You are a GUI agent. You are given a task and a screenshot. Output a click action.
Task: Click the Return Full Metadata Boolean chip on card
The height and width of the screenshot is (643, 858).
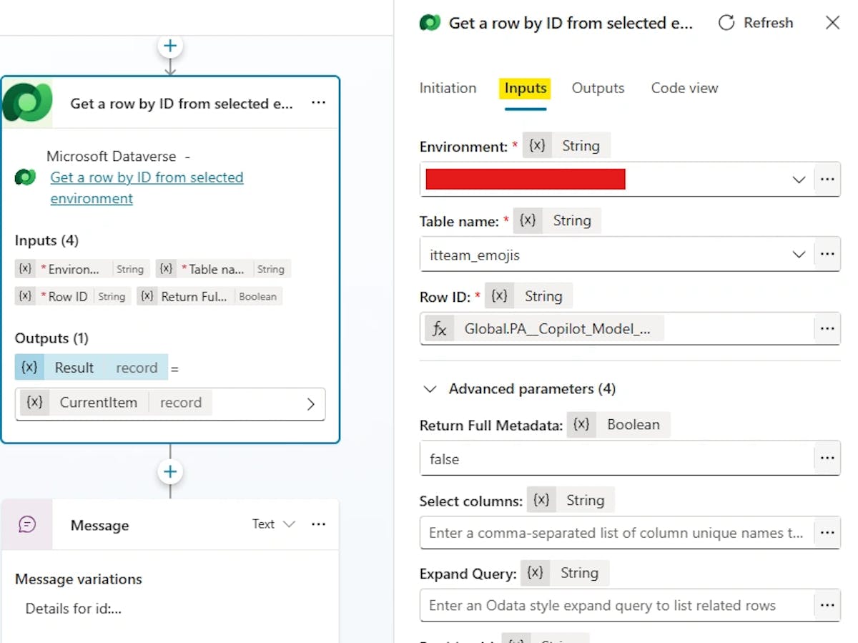tap(209, 296)
